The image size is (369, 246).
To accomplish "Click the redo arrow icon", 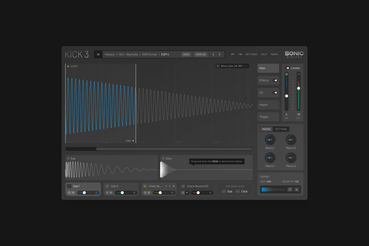I will 240,54.
